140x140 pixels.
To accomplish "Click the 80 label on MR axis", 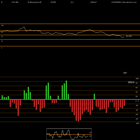I will pyautogui.click(x=137, y=83).
